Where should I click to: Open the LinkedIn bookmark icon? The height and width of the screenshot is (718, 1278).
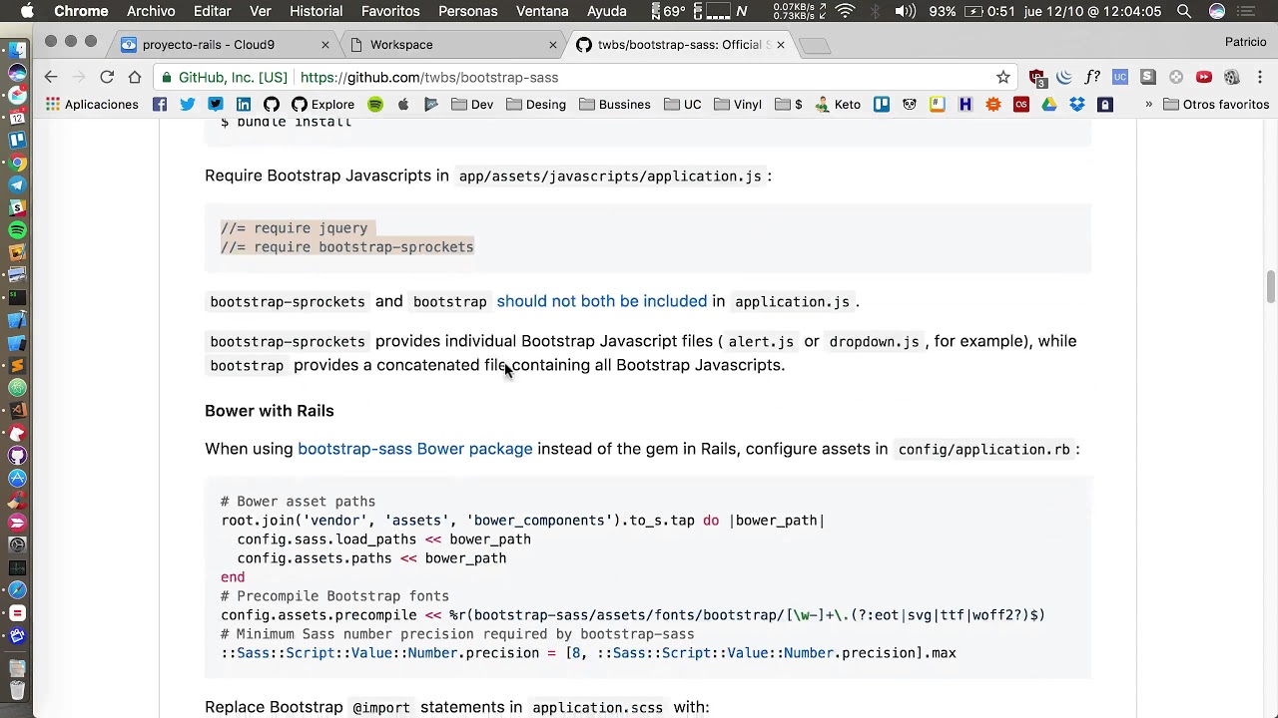click(244, 105)
